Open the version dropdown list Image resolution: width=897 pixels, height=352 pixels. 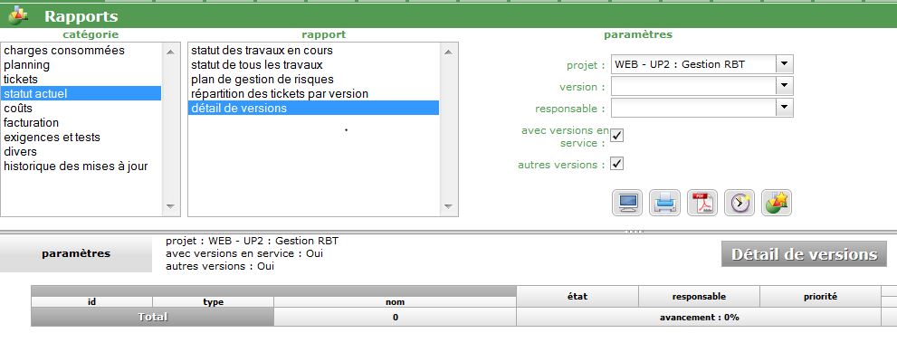click(784, 86)
